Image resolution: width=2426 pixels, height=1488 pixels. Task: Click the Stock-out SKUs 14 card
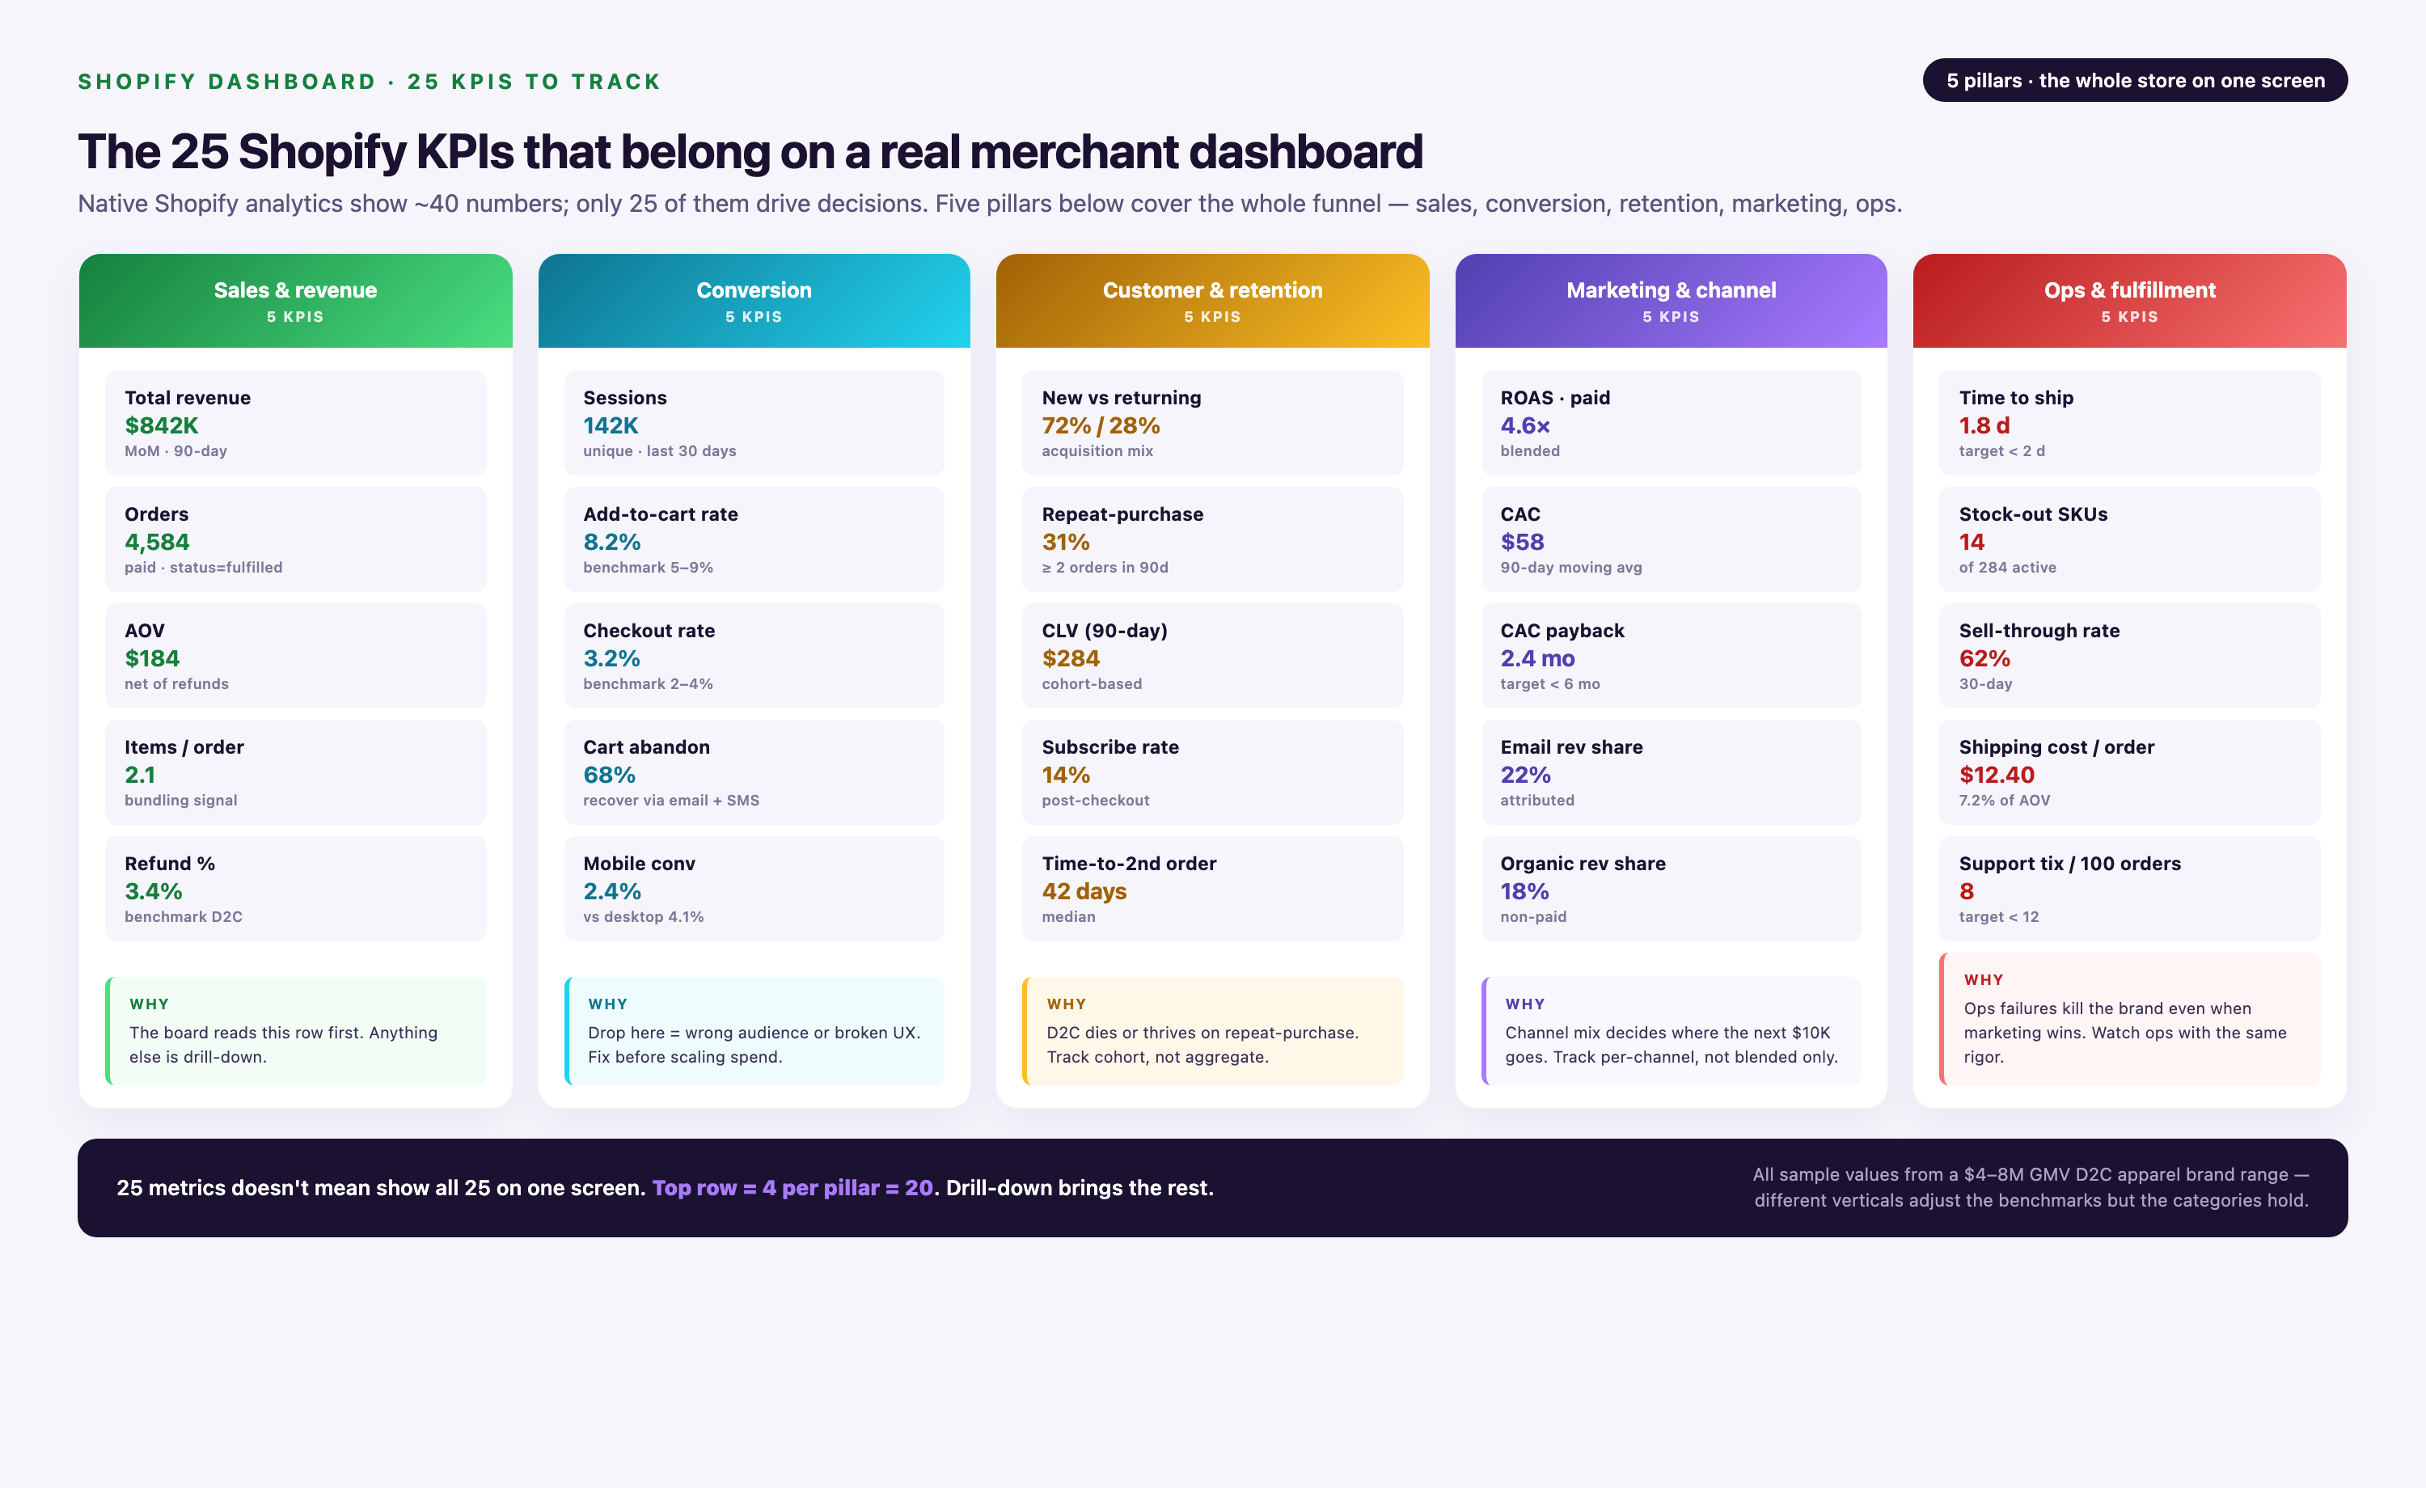(x=2130, y=539)
